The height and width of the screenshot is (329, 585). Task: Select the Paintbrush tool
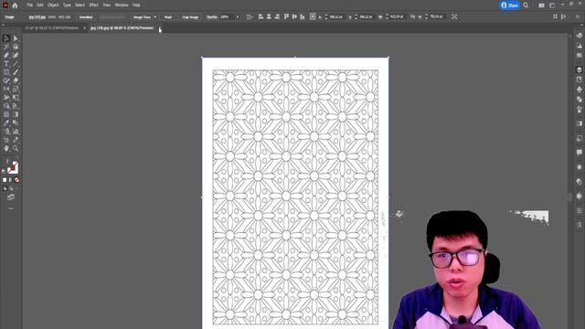tap(16, 72)
